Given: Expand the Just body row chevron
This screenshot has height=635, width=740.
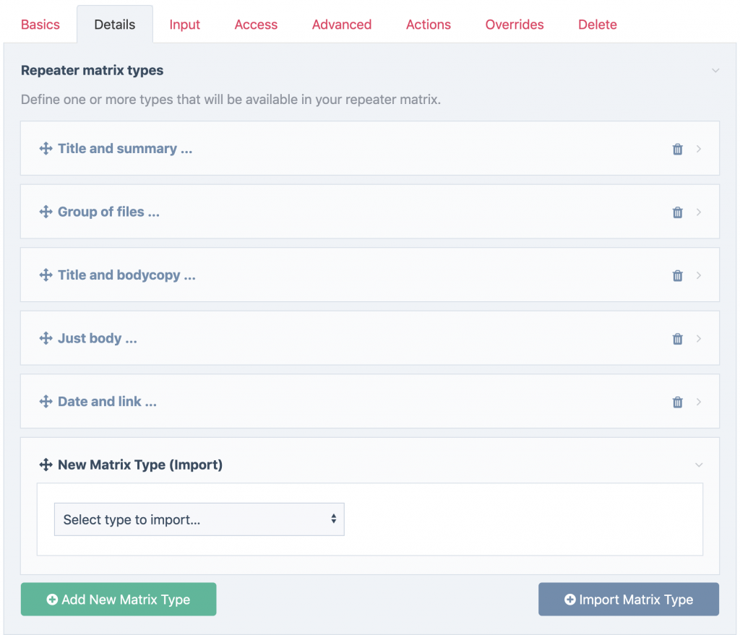Looking at the screenshot, I should (x=699, y=339).
